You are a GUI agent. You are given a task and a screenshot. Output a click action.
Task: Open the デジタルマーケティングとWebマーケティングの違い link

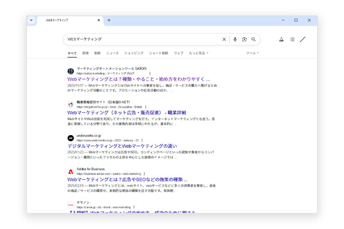point(122,146)
